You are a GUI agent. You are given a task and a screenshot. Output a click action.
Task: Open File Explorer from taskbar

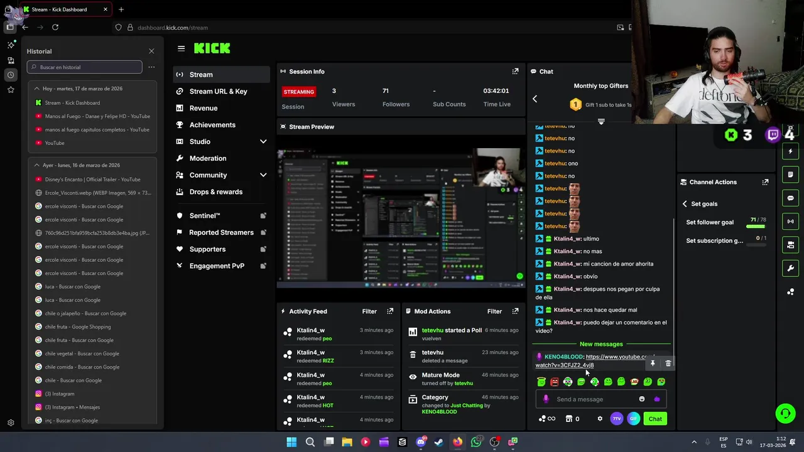click(x=347, y=442)
